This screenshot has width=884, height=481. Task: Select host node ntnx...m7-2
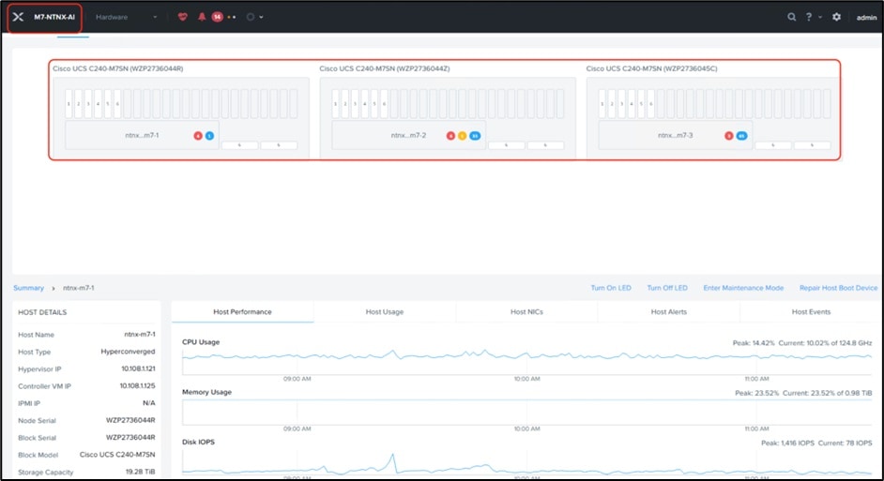(409, 136)
